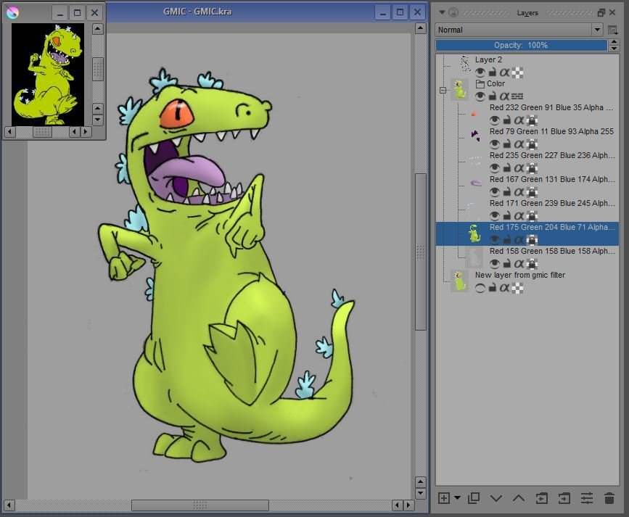The image size is (629, 517).
Task: Delete the selected layer with trash icon
Action: [x=609, y=498]
